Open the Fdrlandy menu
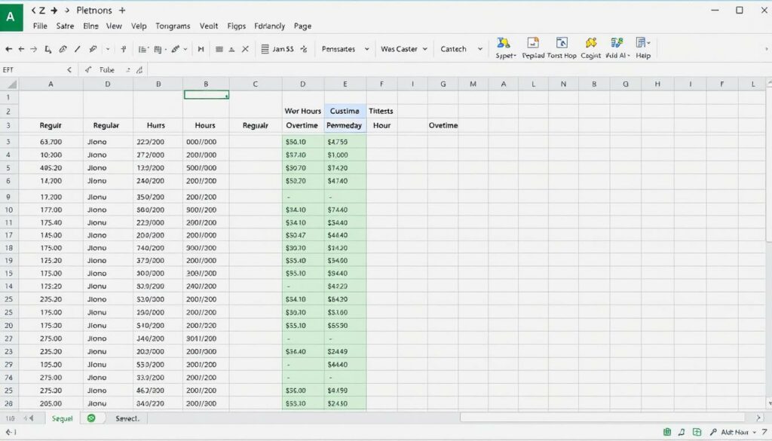The height and width of the screenshot is (441, 772). [x=269, y=26]
